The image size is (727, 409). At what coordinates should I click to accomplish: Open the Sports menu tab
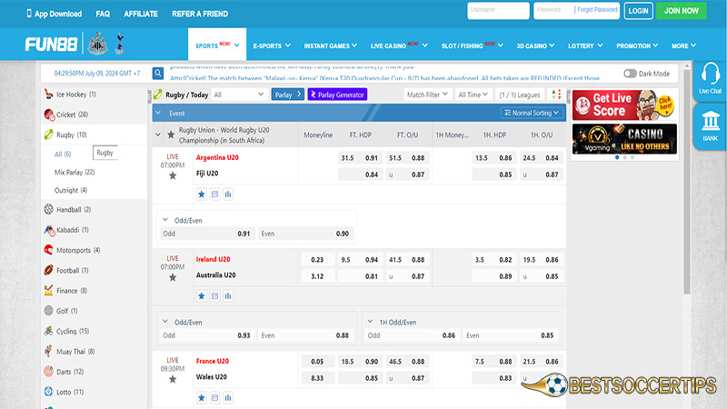[217, 45]
